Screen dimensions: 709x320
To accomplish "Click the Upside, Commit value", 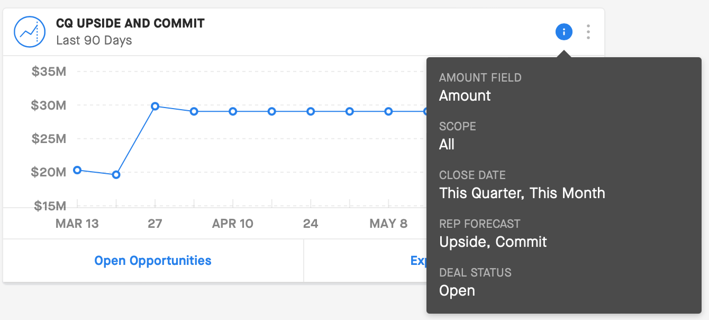I will pos(493,242).
